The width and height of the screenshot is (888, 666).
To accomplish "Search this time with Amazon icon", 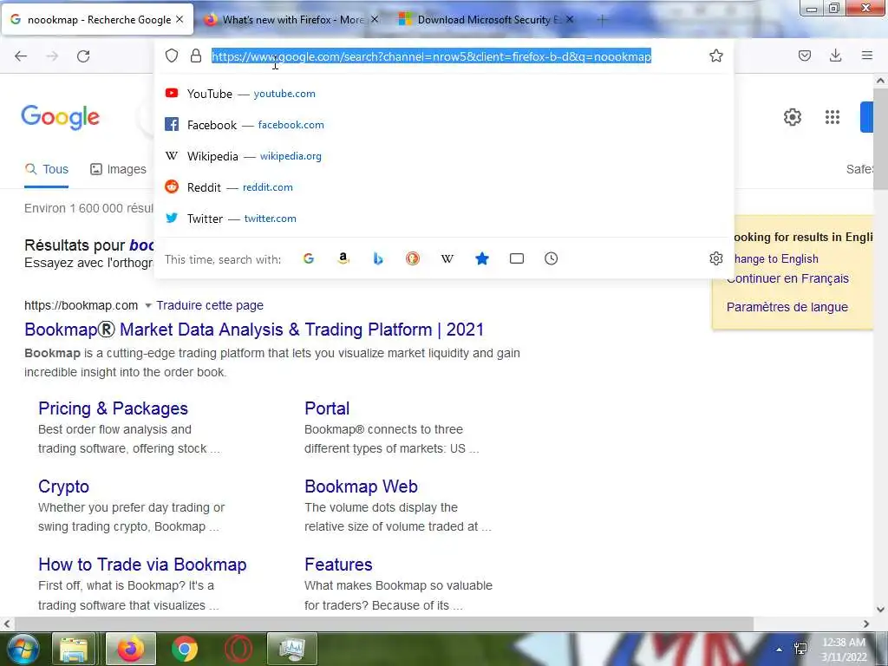I will 343,258.
